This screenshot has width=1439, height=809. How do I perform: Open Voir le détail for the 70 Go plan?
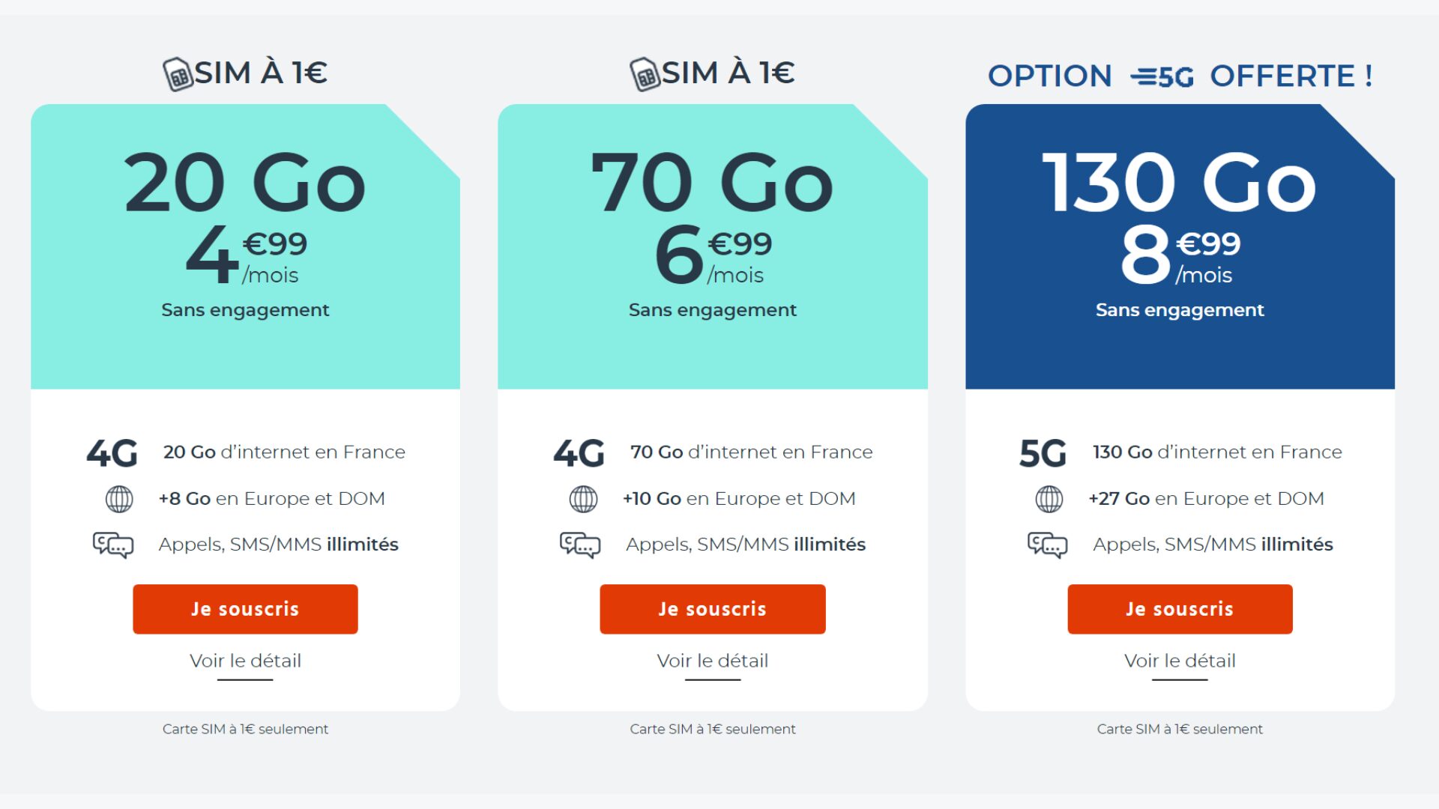coord(713,661)
